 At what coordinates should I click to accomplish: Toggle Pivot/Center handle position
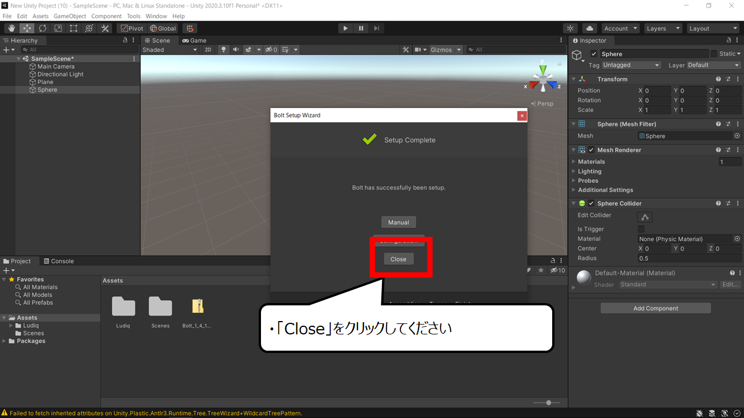(x=132, y=28)
